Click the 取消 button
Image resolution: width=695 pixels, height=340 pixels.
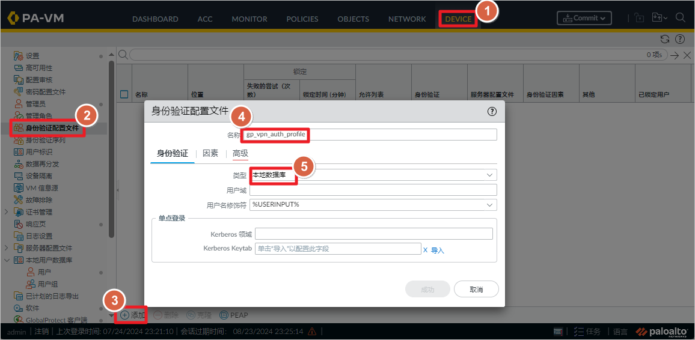click(477, 290)
